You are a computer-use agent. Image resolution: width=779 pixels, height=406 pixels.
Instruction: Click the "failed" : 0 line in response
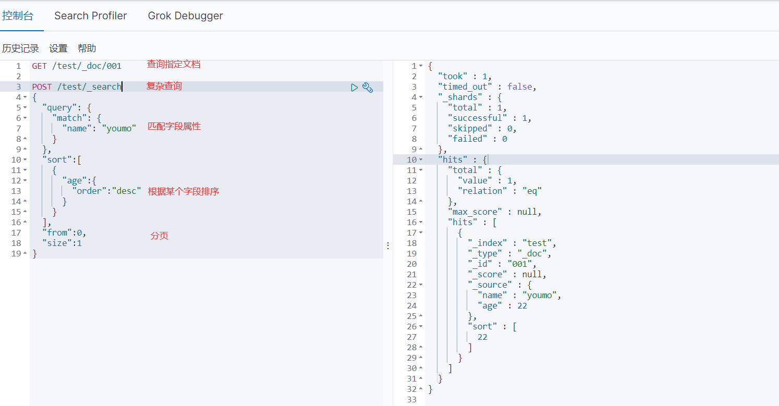pyautogui.click(x=477, y=139)
